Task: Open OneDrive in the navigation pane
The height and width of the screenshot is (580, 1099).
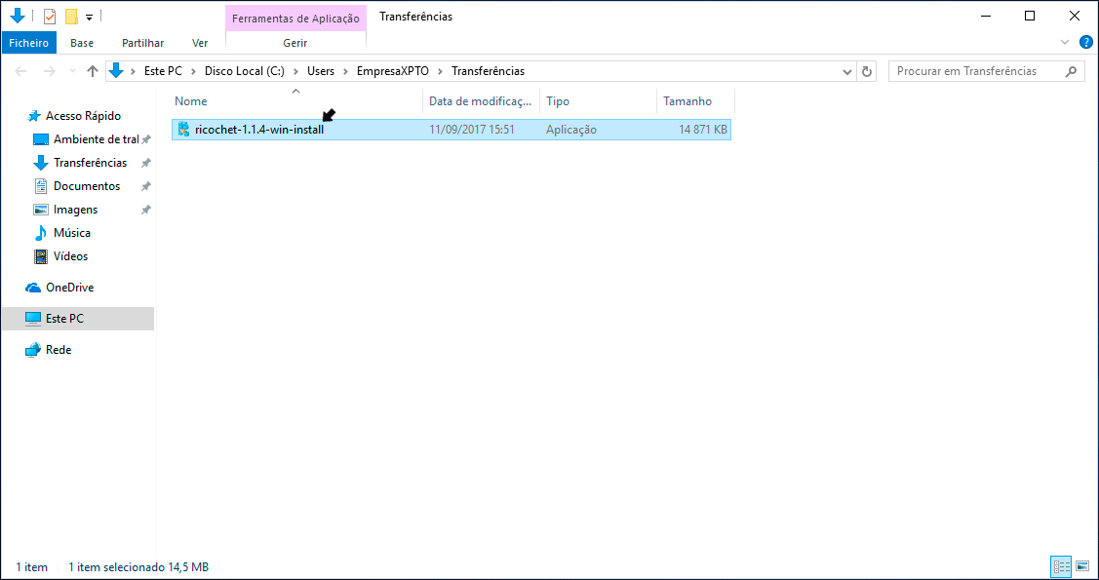Action: [x=69, y=288]
